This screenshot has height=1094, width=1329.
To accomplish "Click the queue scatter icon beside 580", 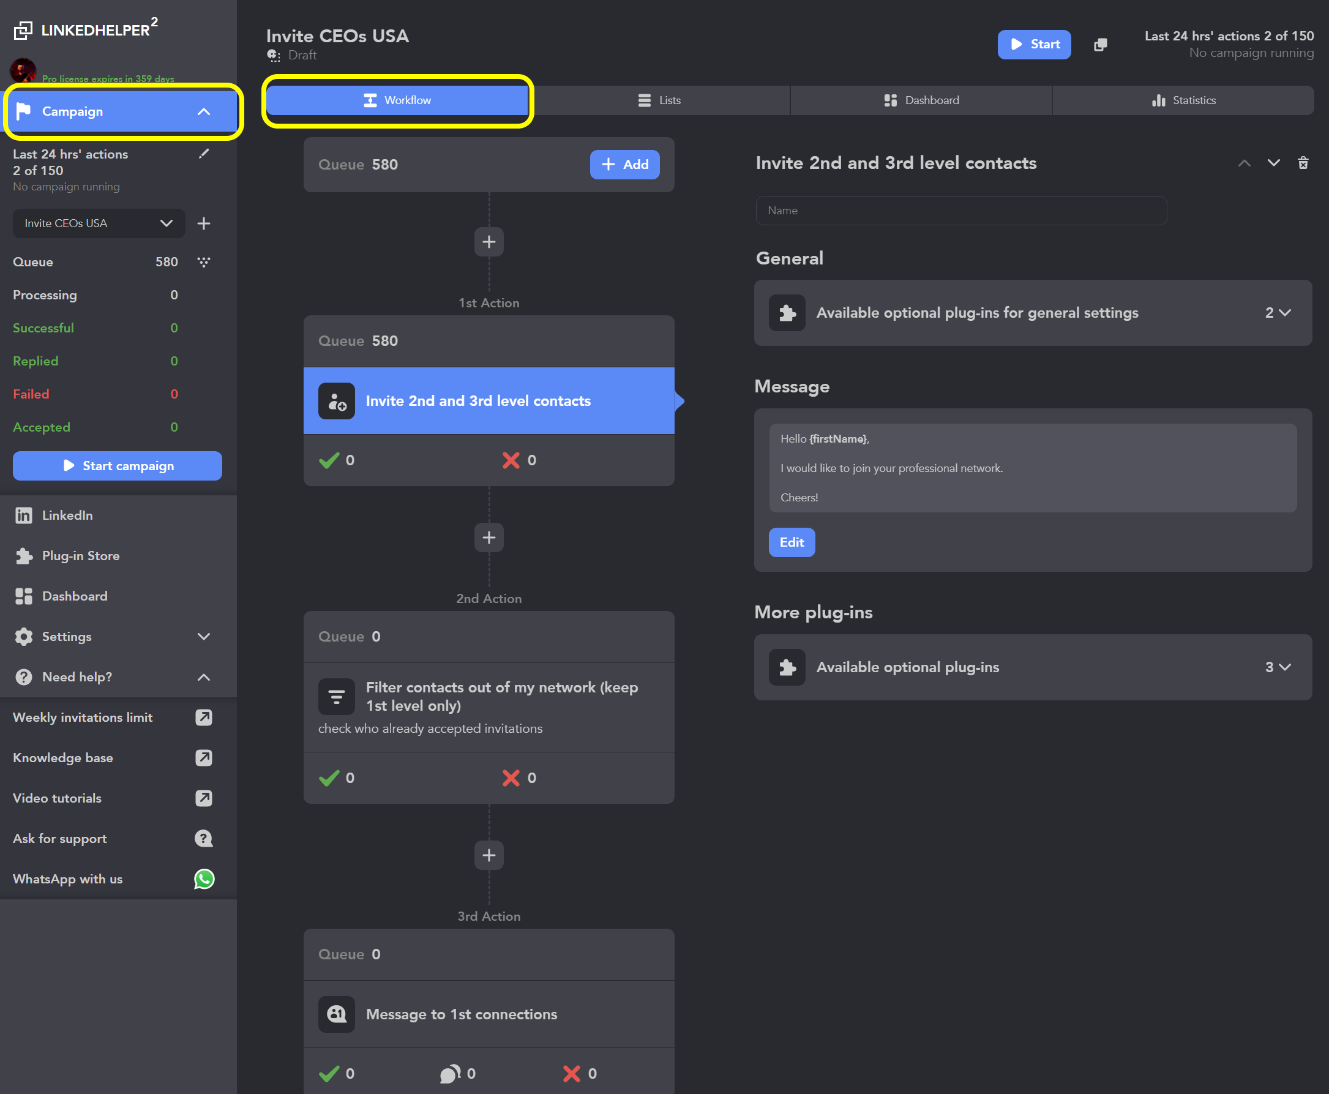I will (203, 261).
